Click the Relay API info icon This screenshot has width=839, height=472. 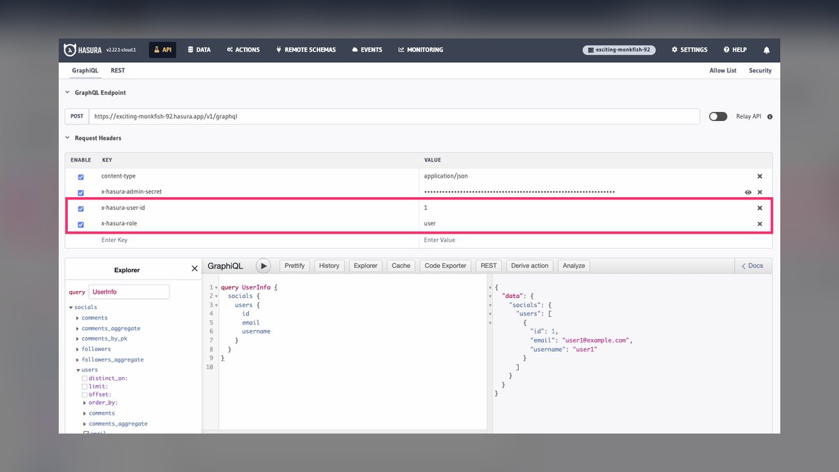pyautogui.click(x=770, y=117)
